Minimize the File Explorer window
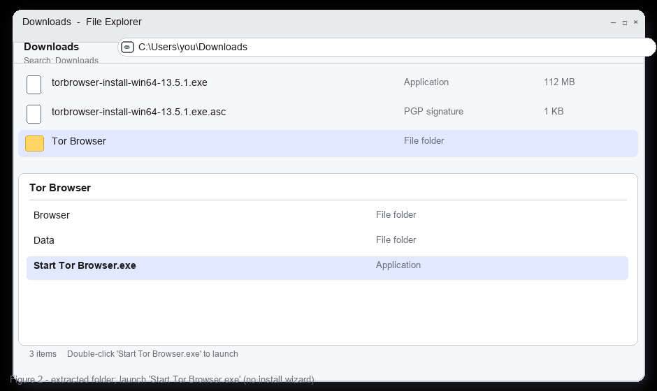 coord(613,22)
